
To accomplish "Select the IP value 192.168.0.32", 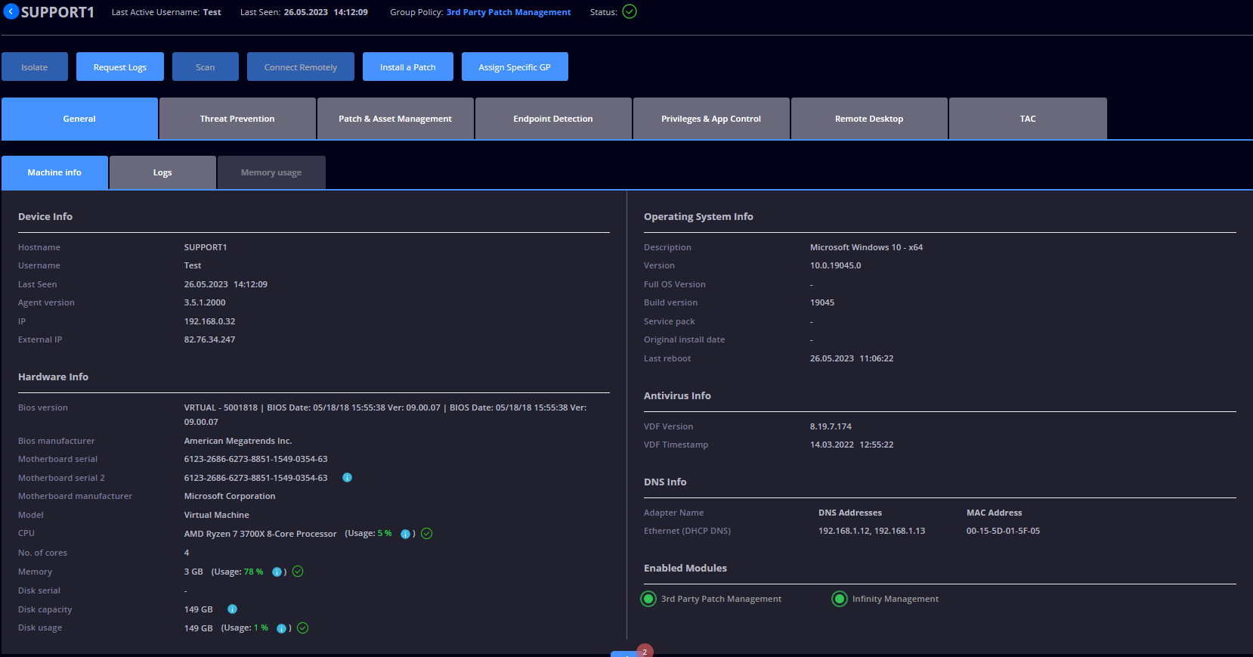I will 209,321.
